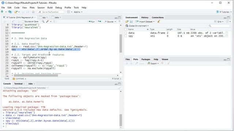This screenshot has height=131, width=234.
Task: Click the Environment search field
Action: pyautogui.click(x=219, y=26)
